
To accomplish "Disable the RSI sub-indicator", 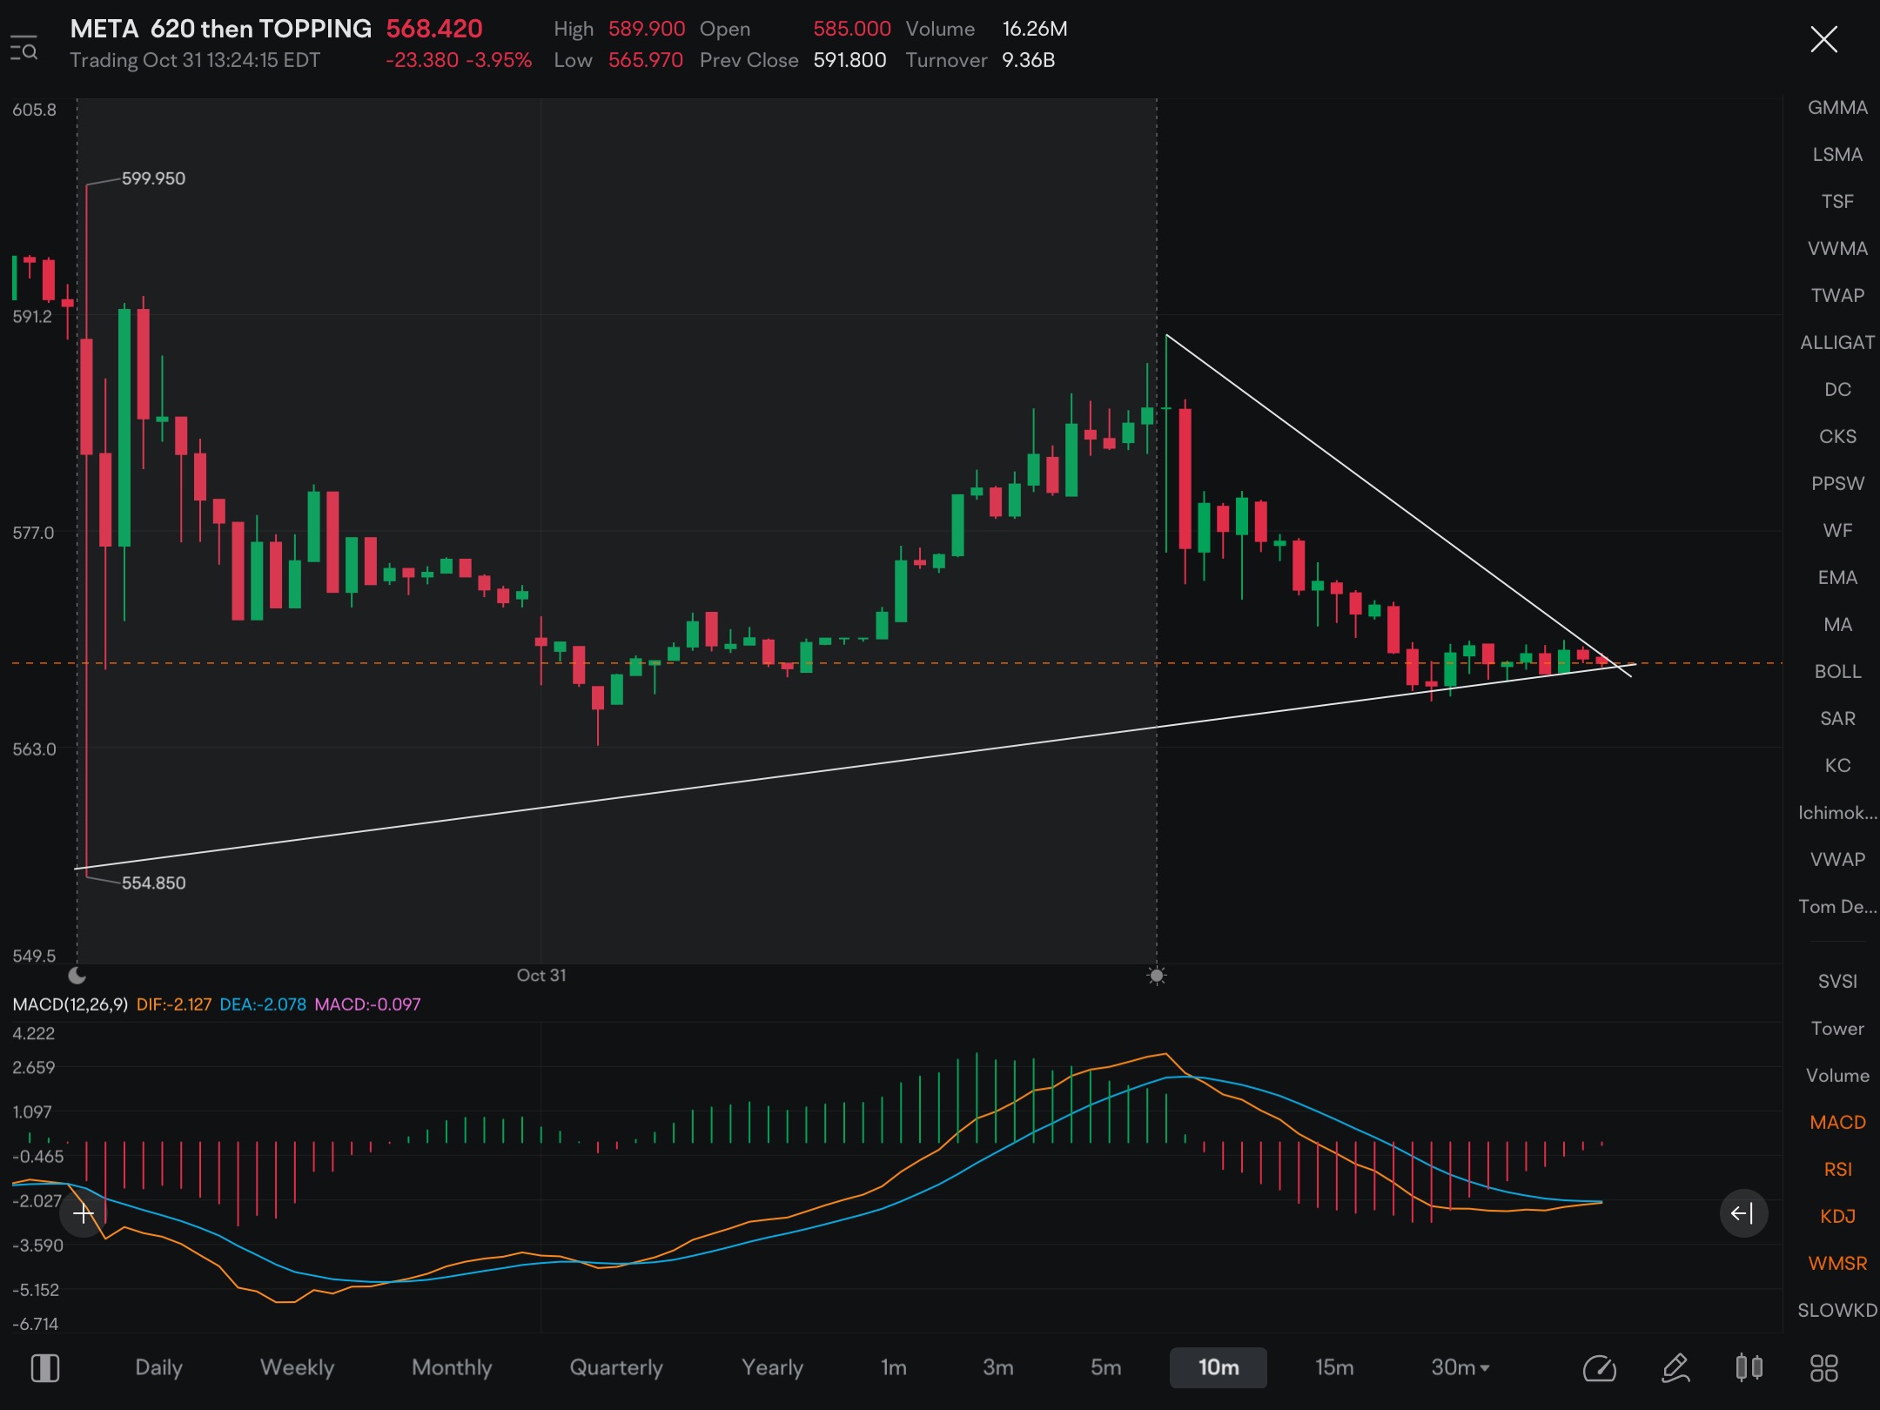I will pyautogui.click(x=1837, y=1170).
